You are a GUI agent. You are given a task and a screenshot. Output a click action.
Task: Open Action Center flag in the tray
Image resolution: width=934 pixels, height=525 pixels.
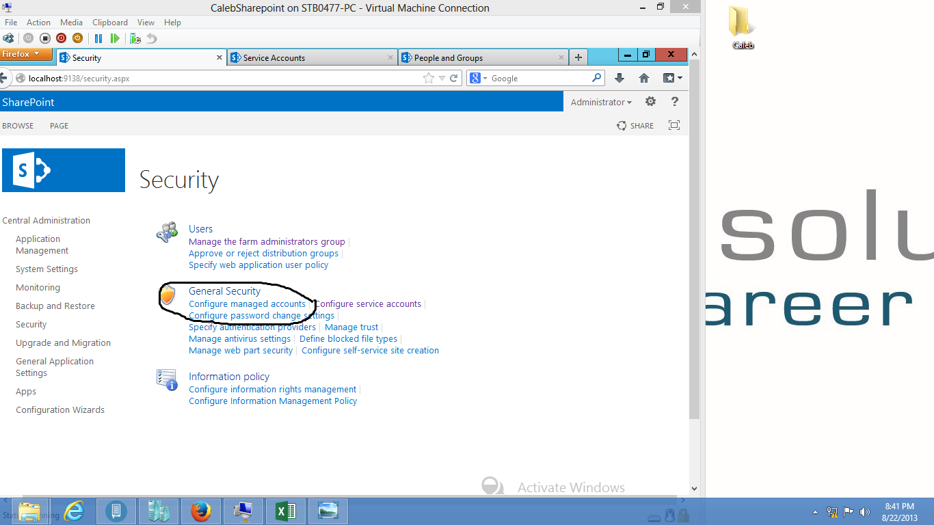click(848, 512)
